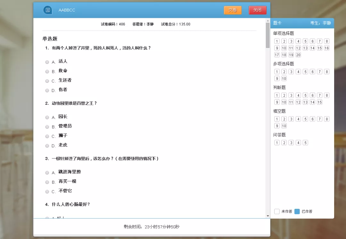Jump to 单项选择题 question 20 in answer card
Screen dimensions: 346x239
coord(298,55)
